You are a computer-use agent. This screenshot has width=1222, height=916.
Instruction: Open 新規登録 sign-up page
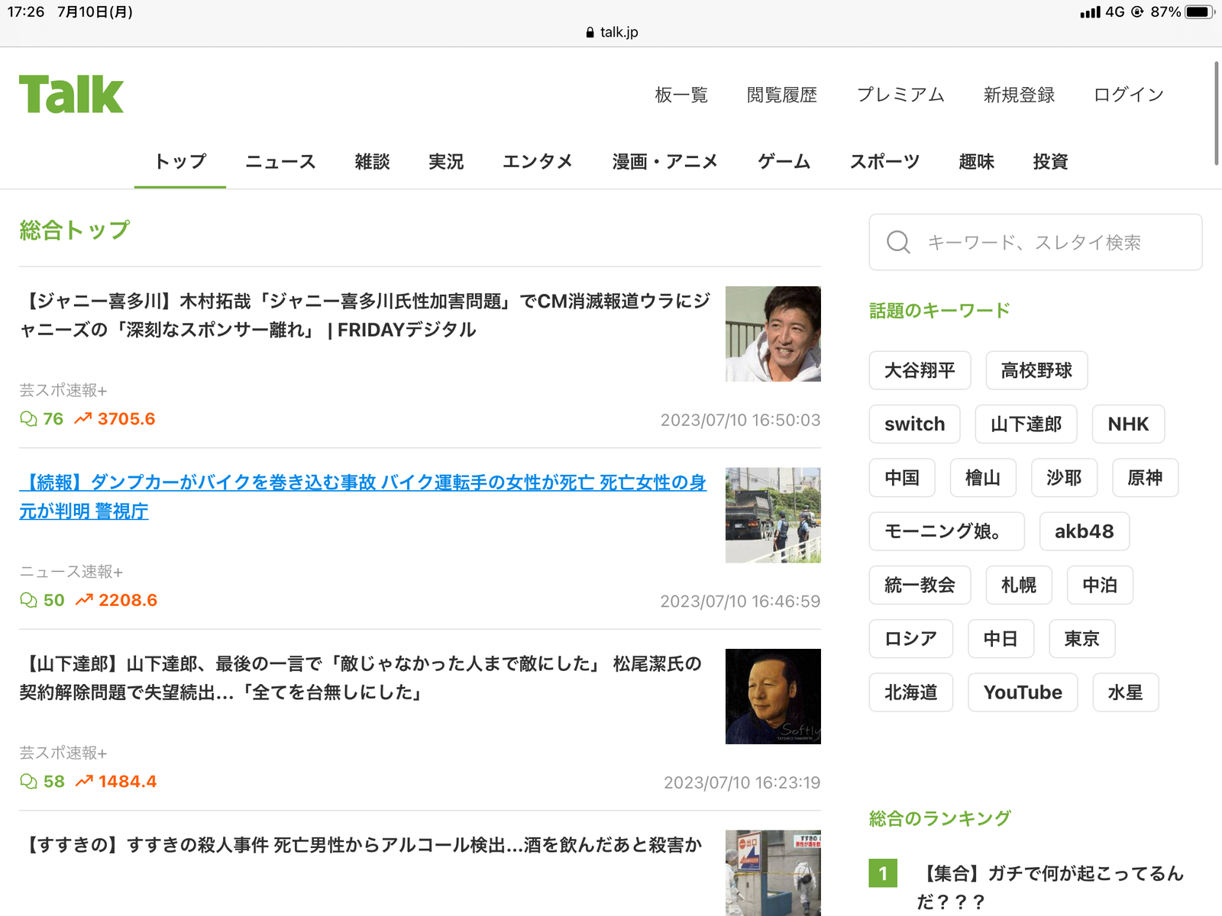(1019, 95)
